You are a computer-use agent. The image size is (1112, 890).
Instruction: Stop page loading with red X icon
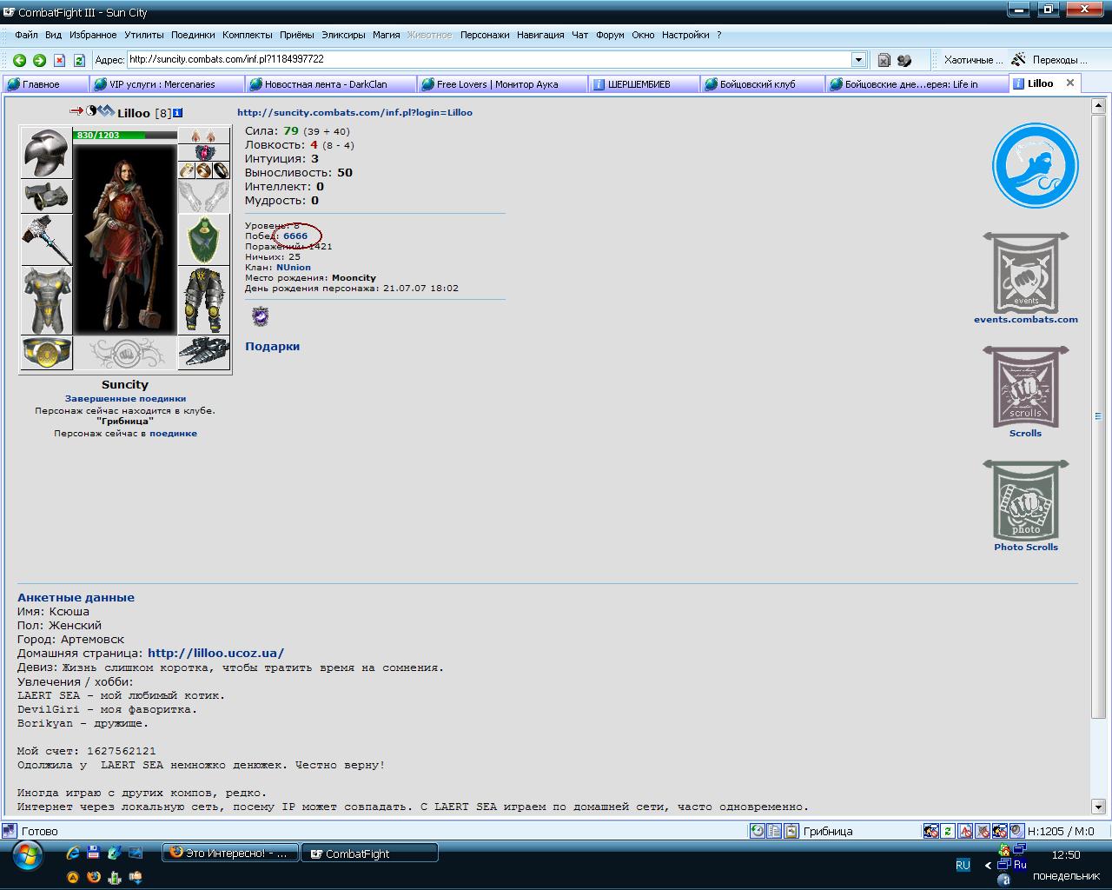coord(60,60)
